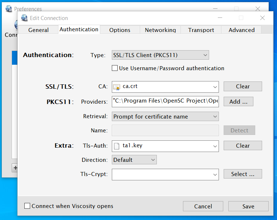Click the PKCS11 Providers path field
This screenshot has width=277, height=220.
tap(165, 101)
